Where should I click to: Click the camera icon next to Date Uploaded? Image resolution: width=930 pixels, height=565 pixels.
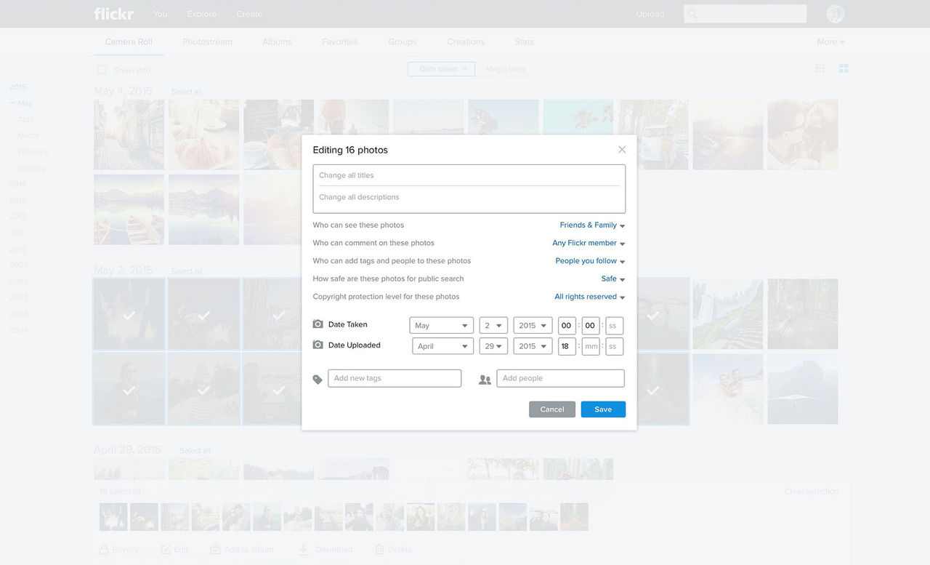point(318,345)
